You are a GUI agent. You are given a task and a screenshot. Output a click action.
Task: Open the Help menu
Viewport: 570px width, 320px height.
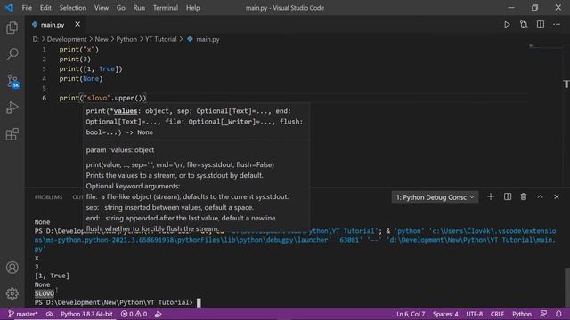193,8
